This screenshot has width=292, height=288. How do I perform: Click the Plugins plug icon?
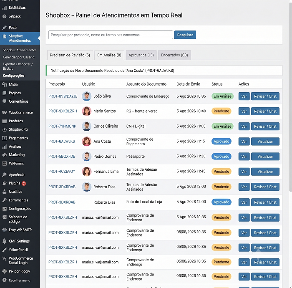coord(5,184)
